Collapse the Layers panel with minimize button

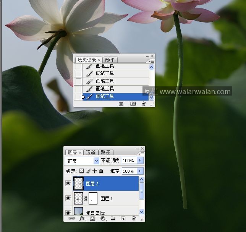point(137,149)
